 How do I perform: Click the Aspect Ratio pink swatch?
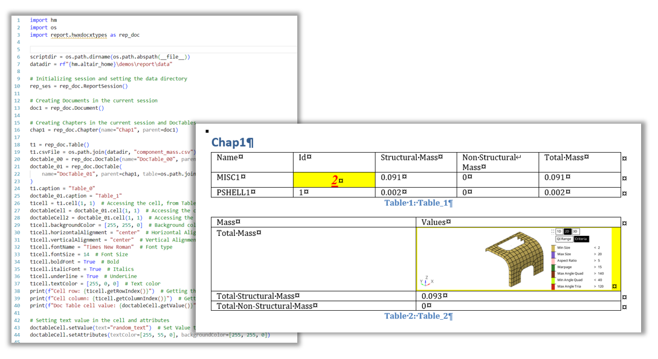pyautogui.click(x=553, y=261)
